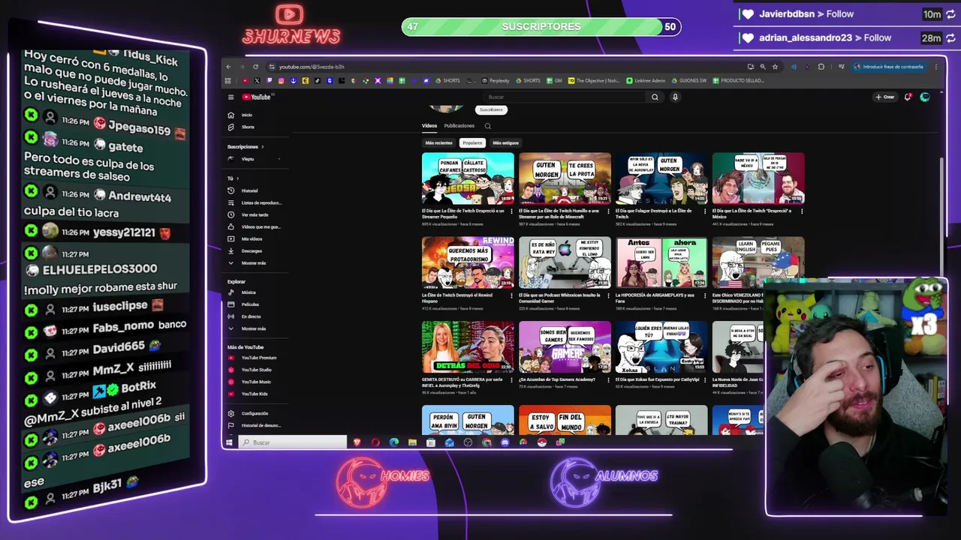Open browser extensions puzzle icon

821,67
